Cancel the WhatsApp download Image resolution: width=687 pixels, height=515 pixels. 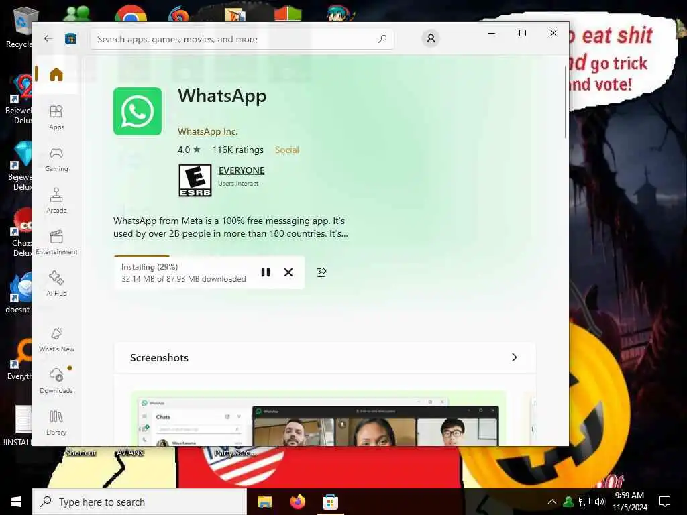(x=288, y=272)
